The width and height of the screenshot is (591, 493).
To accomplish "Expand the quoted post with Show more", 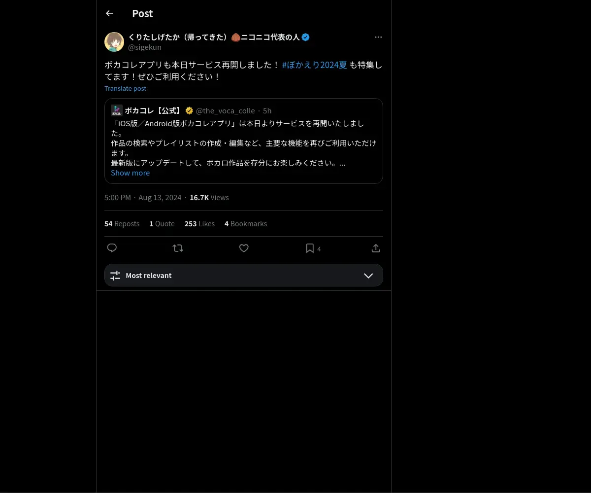I will 130,173.
